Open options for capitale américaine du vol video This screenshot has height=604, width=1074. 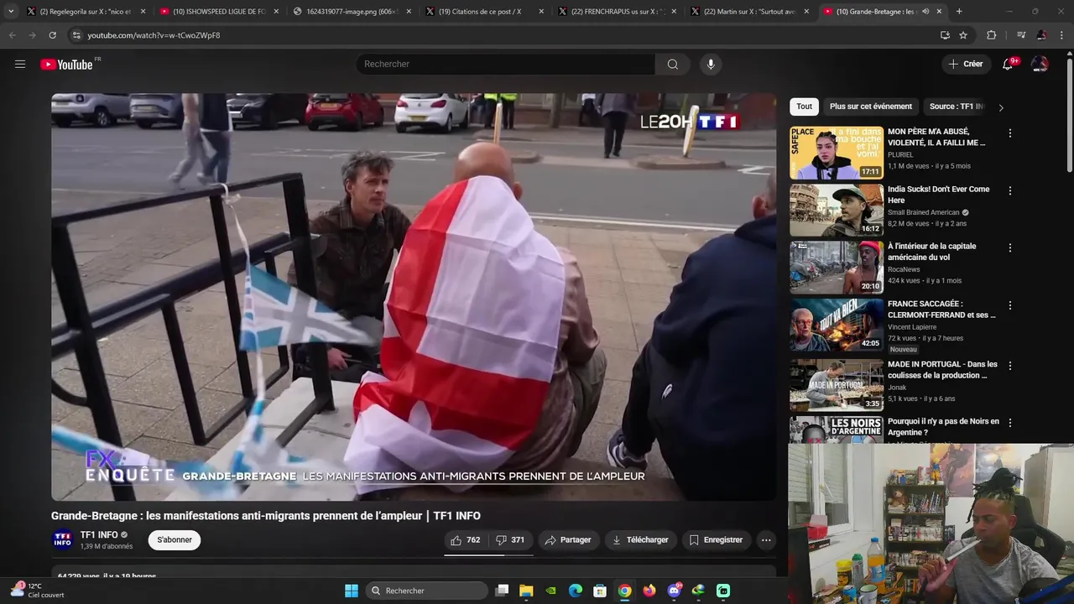click(1009, 247)
